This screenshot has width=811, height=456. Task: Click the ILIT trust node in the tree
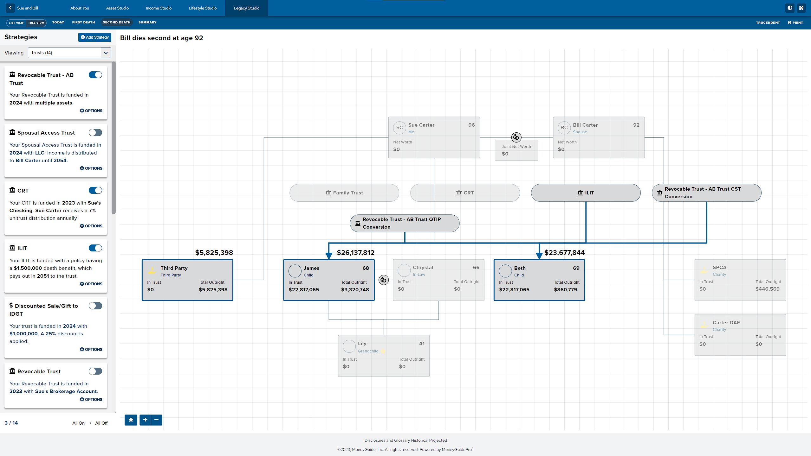coord(586,193)
